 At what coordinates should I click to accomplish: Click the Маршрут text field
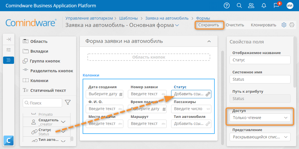147,124
